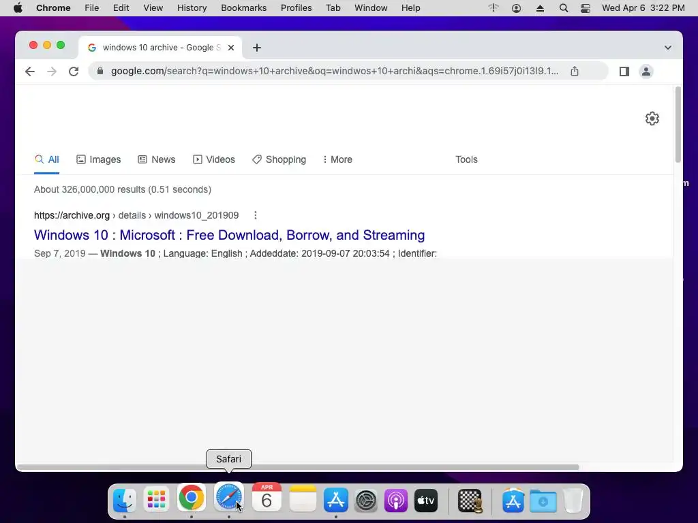This screenshot has width=698, height=523.
Task: Open Google quick settings gear
Action: (x=652, y=118)
